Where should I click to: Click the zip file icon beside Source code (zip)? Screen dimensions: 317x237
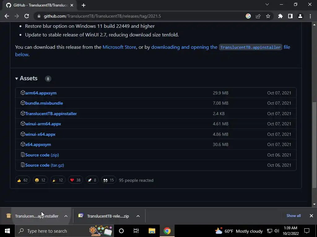[23, 155]
